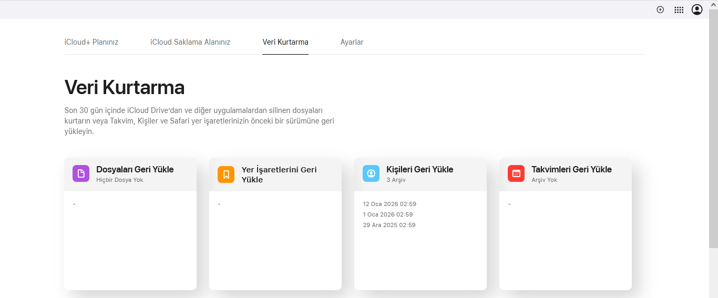Click the plus create icon in top bar
718x298 pixels.
pos(660,9)
